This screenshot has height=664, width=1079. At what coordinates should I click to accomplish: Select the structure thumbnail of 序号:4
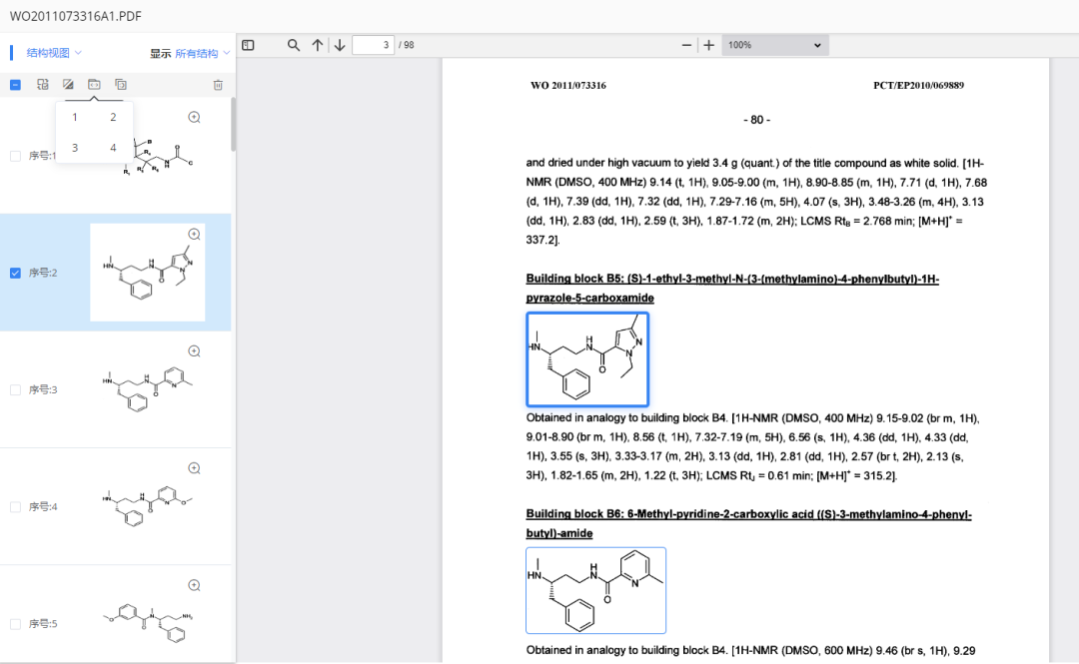click(x=147, y=506)
